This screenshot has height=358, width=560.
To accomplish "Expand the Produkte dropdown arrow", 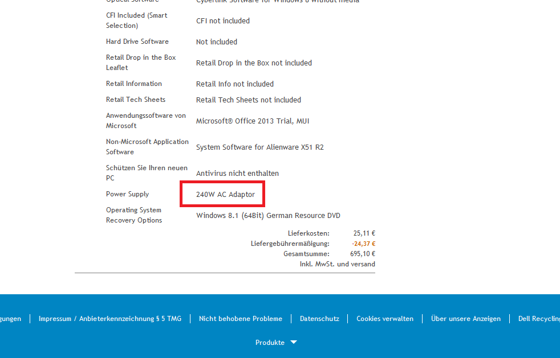I will 294,342.
